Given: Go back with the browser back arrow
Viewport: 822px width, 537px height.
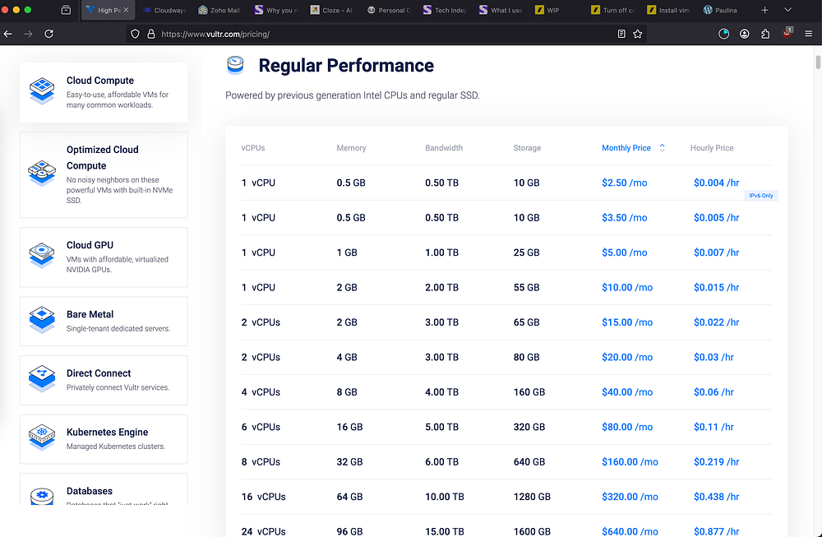Looking at the screenshot, I should tap(8, 34).
